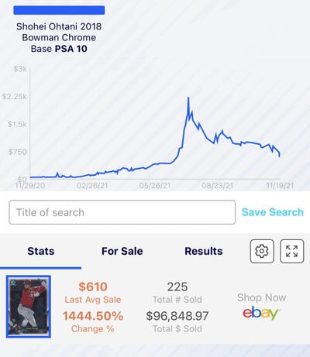Viewport: 310px width, 357px height.
Task: Click the $610 Last Avg Sale value
Action: pos(93,287)
